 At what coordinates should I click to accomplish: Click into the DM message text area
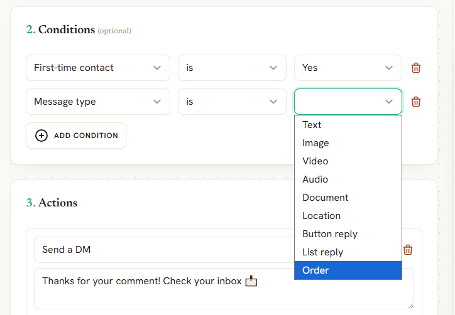pos(224,289)
